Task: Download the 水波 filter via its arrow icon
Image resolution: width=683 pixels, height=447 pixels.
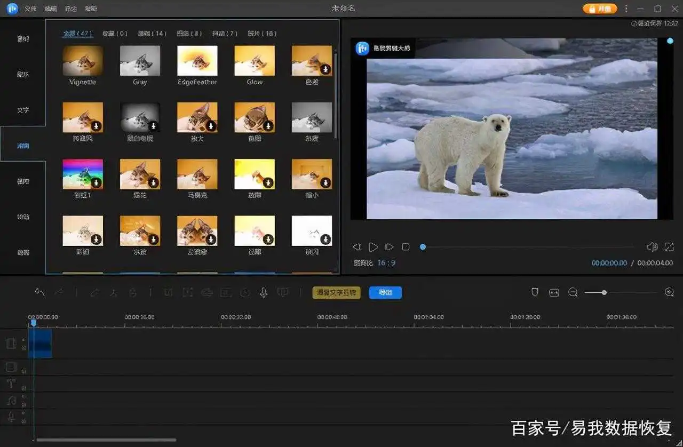Action: coord(153,240)
